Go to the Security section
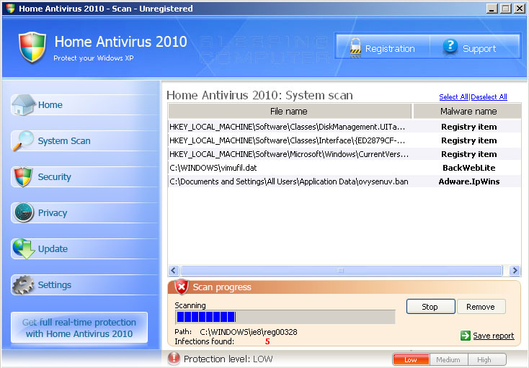This screenshot has height=368, width=529. tap(54, 177)
